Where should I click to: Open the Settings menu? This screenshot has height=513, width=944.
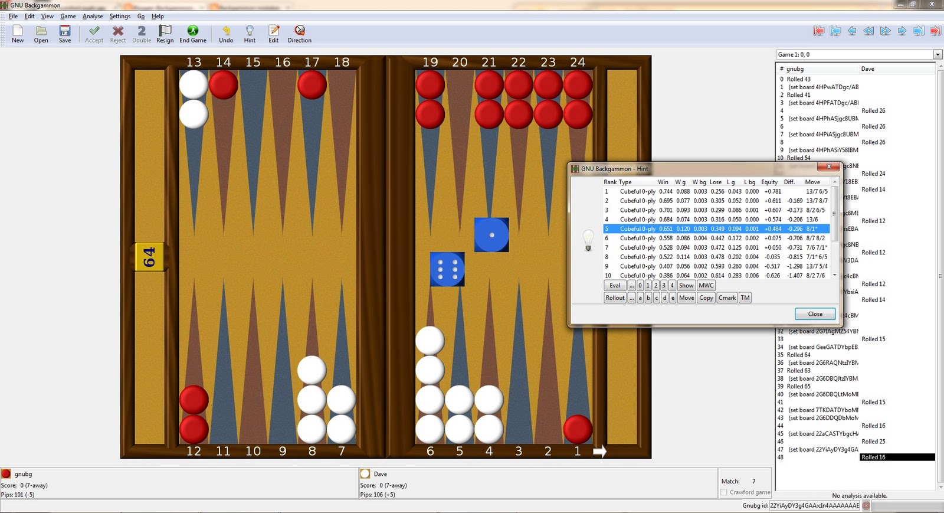(x=120, y=17)
